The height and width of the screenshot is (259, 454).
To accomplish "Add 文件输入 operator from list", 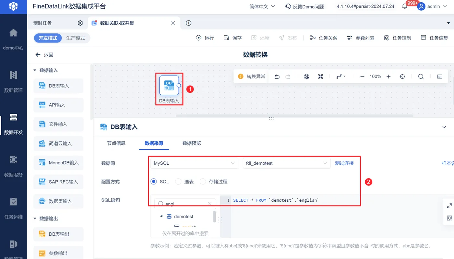I will pos(58,124).
